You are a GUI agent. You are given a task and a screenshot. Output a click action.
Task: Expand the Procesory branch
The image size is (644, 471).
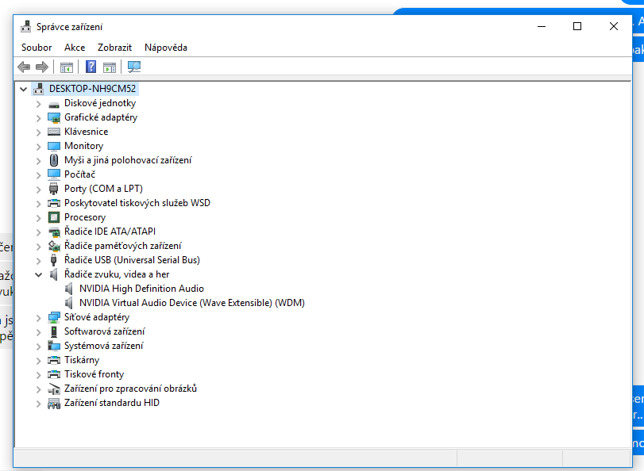click(39, 218)
